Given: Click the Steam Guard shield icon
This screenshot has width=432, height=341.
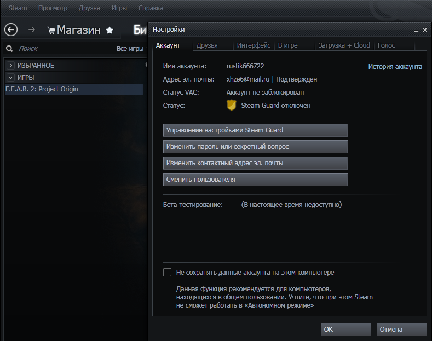Looking at the screenshot, I should (x=232, y=105).
